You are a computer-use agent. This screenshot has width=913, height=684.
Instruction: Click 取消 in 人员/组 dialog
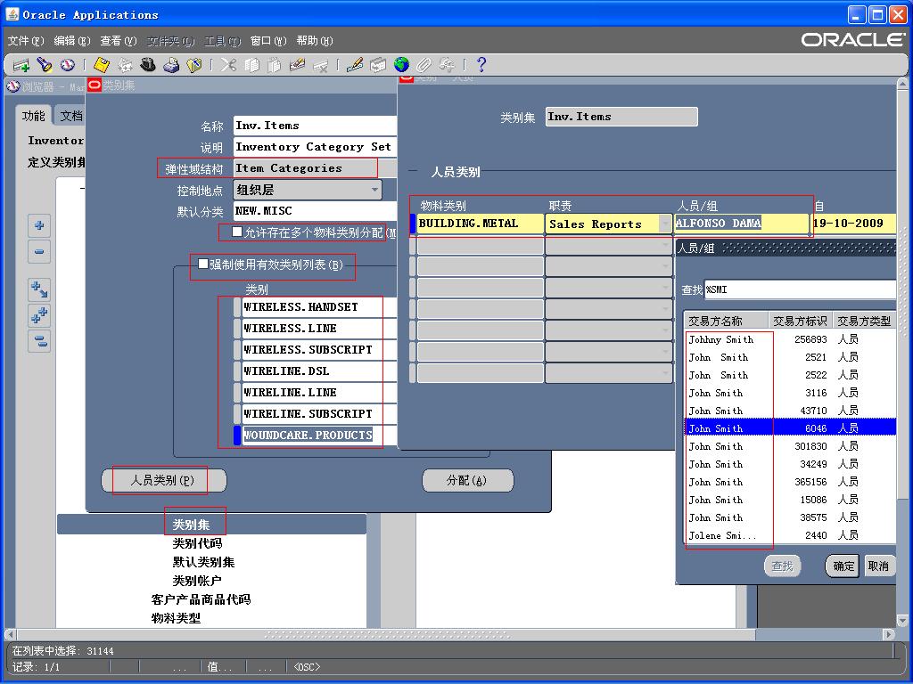878,566
